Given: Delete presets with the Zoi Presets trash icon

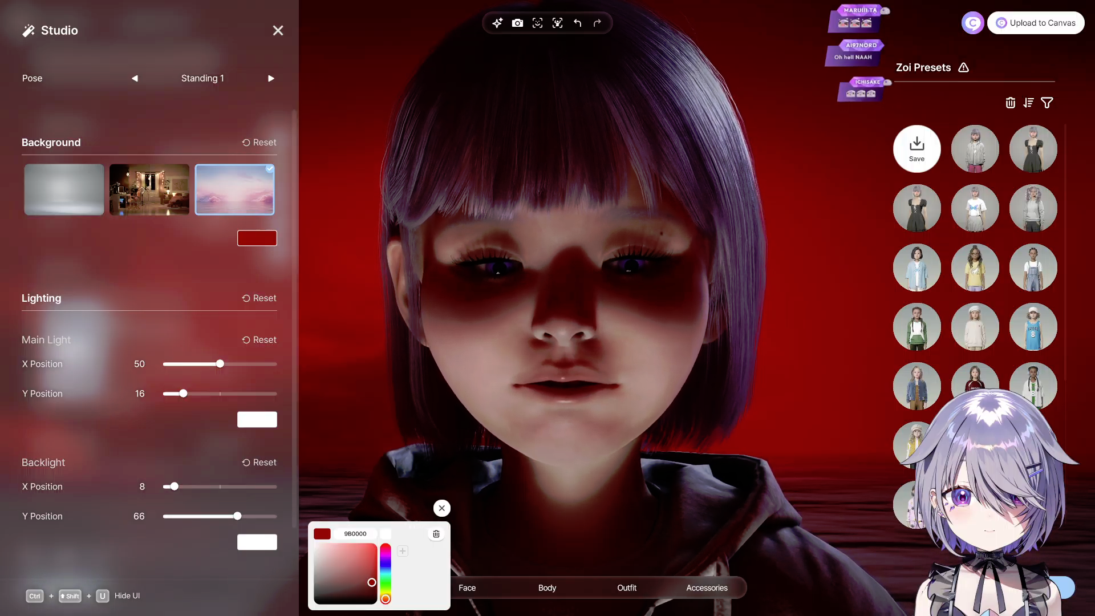Looking at the screenshot, I should [x=1010, y=103].
